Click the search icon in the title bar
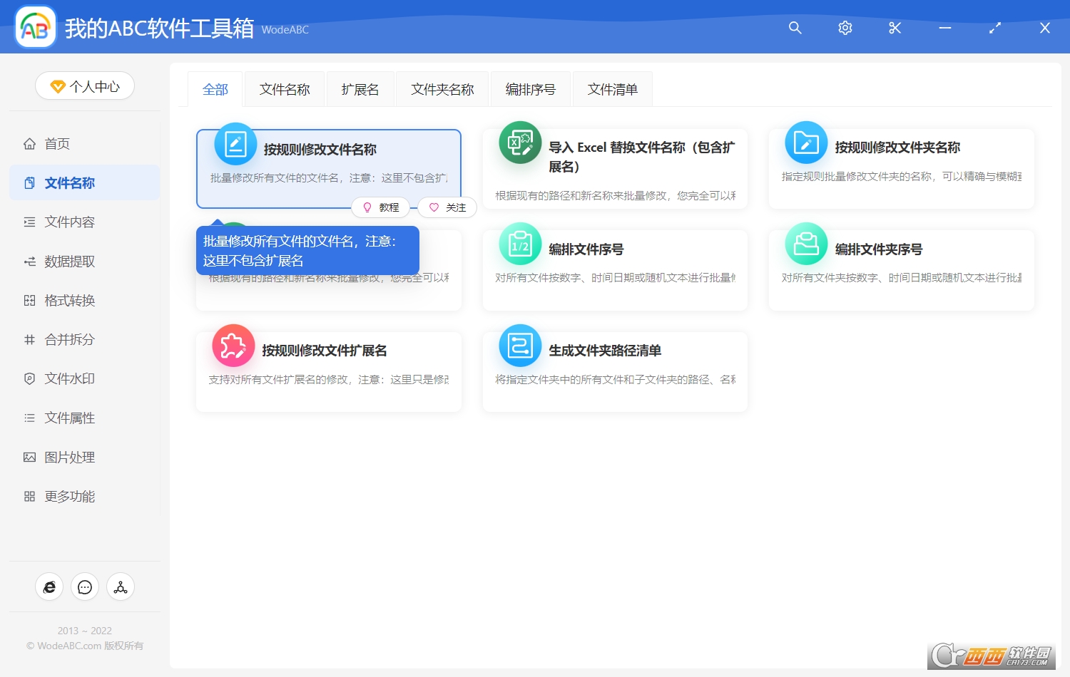 point(795,29)
